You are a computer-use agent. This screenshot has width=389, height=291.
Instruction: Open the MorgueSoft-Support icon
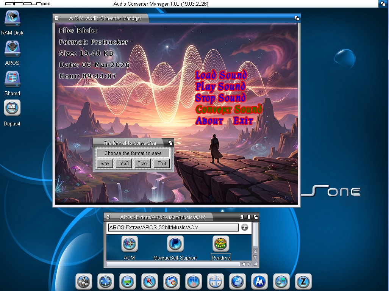175,244
